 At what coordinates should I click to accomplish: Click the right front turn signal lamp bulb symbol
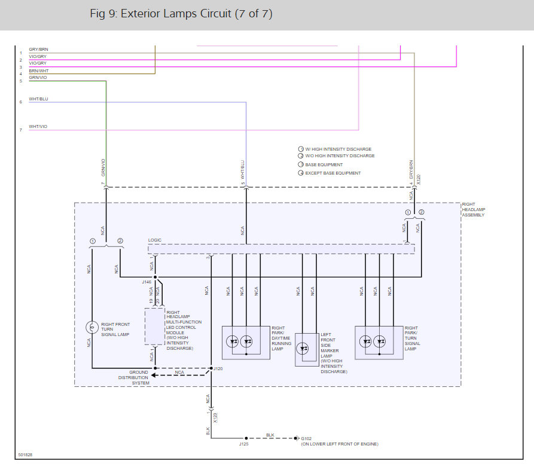point(92,327)
